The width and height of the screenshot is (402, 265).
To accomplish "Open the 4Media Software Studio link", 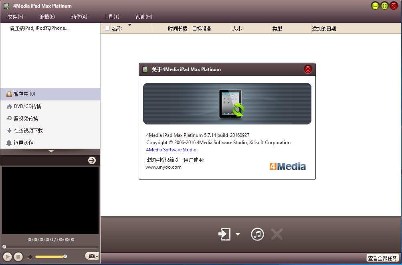I will 171,150.
